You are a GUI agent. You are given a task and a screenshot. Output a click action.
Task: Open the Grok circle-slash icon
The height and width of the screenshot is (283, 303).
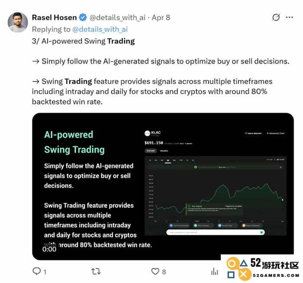(276, 17)
